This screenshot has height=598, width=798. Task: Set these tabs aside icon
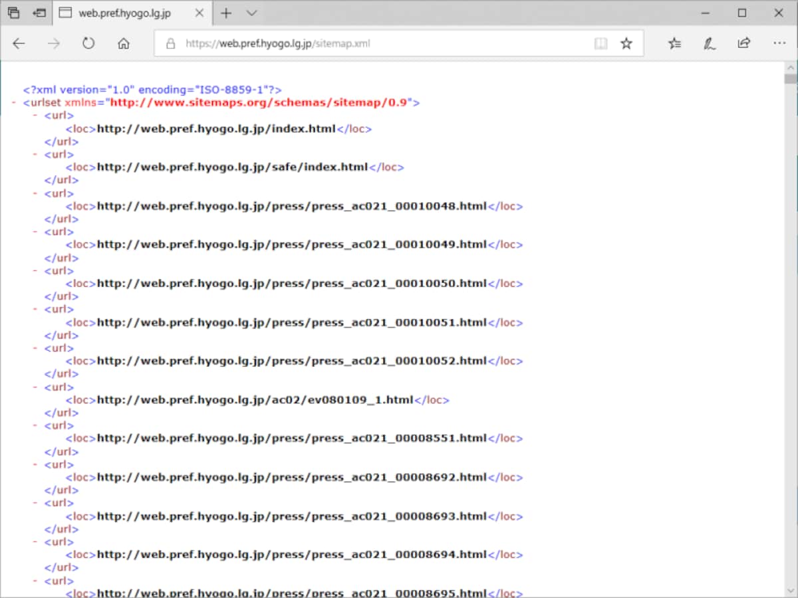[40, 13]
